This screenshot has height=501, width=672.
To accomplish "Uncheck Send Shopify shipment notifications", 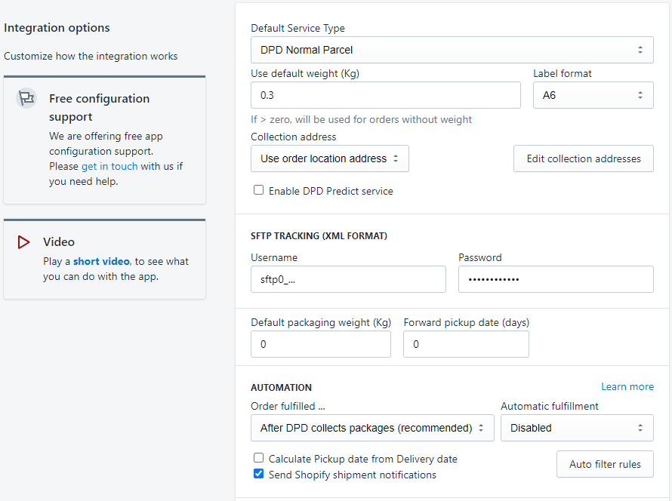I will click(x=258, y=474).
